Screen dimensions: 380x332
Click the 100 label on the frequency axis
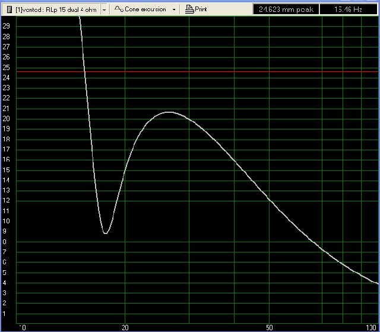[370, 328]
